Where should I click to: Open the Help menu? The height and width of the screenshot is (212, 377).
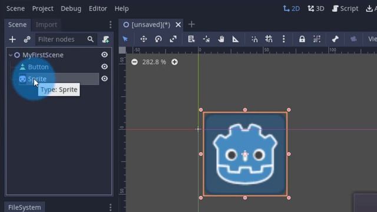[x=122, y=9]
